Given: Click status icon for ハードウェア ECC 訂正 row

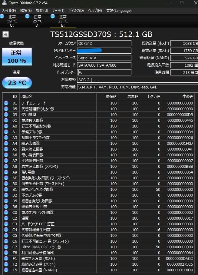Looking at the screenshot, I should (x=6, y=224).
